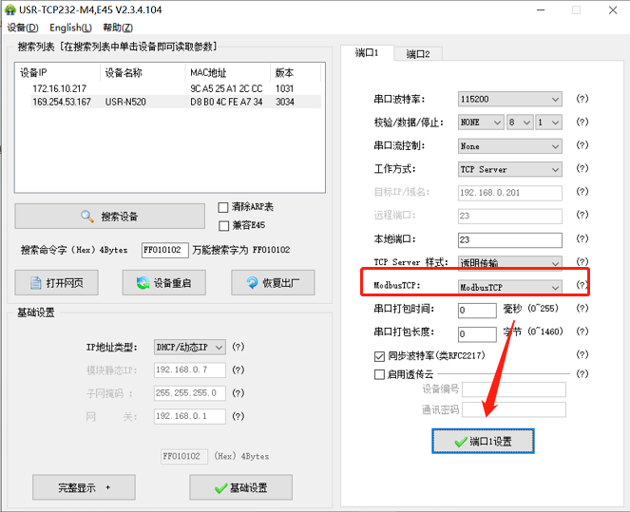630x512 pixels.
Task: Open the 帮助(Z) help menu
Action: 118,28
